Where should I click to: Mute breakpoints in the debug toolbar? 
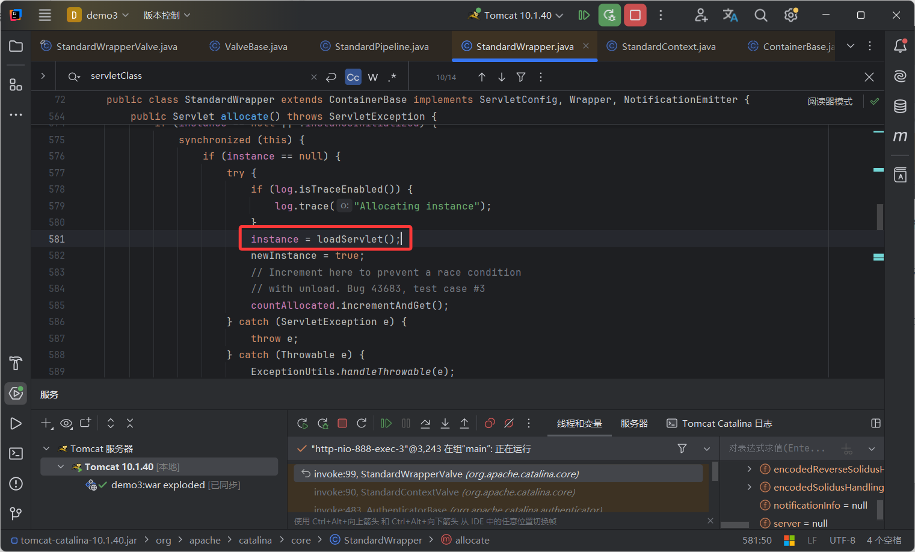click(x=509, y=423)
